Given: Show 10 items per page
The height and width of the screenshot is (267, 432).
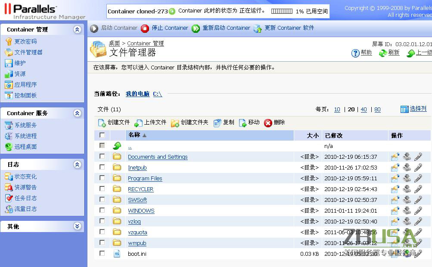Looking at the screenshot, I should 337,110.
